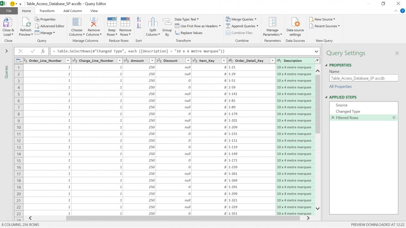The image size is (406, 228).
Task: Open the New Source dropdown
Action: 322,19
